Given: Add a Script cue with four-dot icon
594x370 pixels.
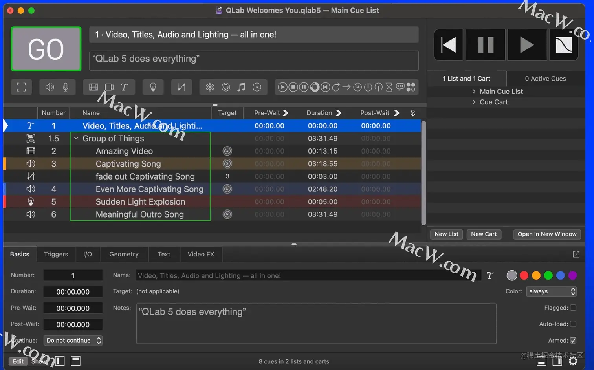Looking at the screenshot, I should coord(411,87).
